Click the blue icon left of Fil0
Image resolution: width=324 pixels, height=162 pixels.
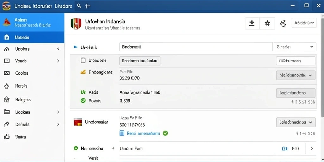[285, 148]
